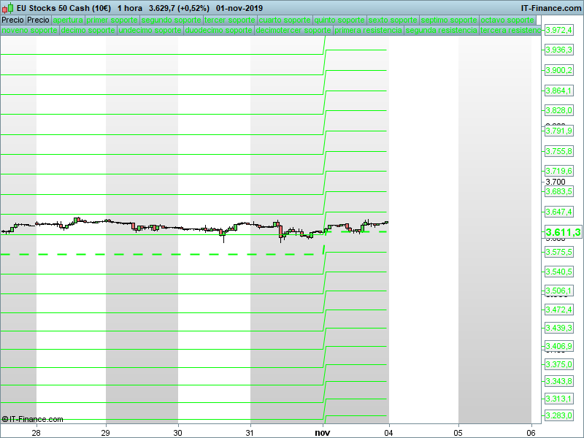Viewport: 584px width, 438px height.
Task: Click the 3.575,5 price level label
Action: coord(558,252)
